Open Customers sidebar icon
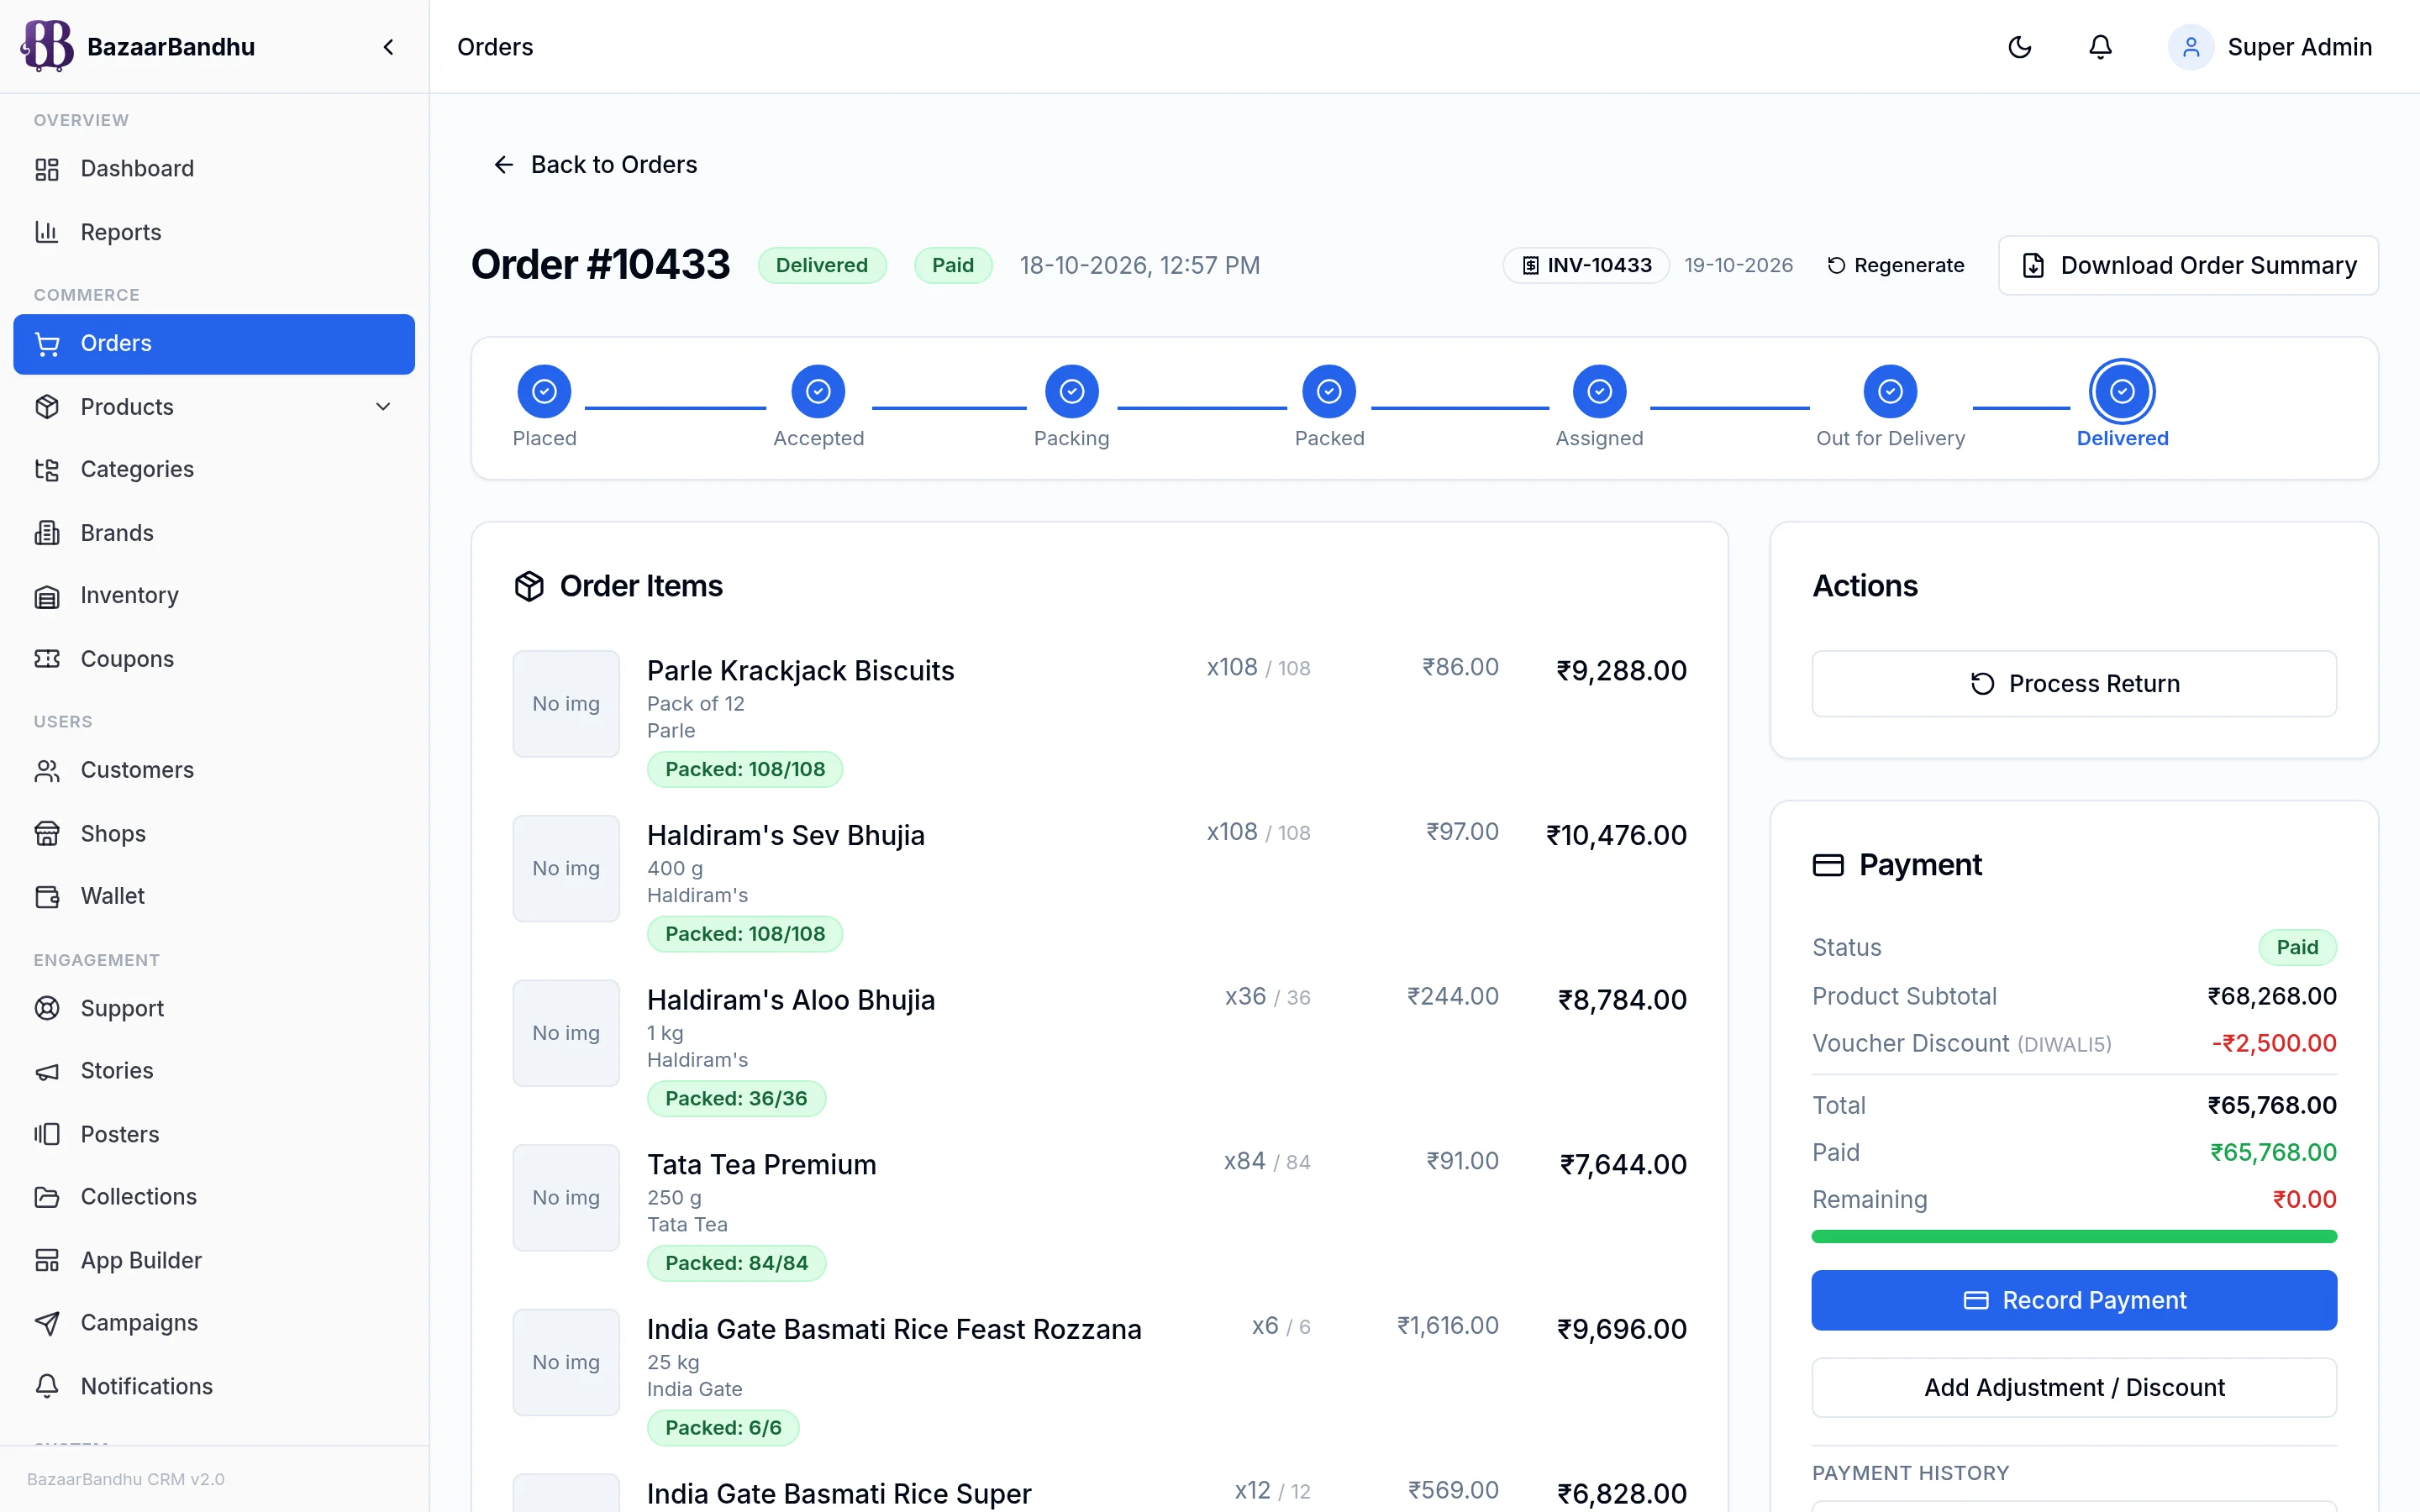Image resolution: width=2420 pixels, height=1512 pixels. click(x=47, y=770)
